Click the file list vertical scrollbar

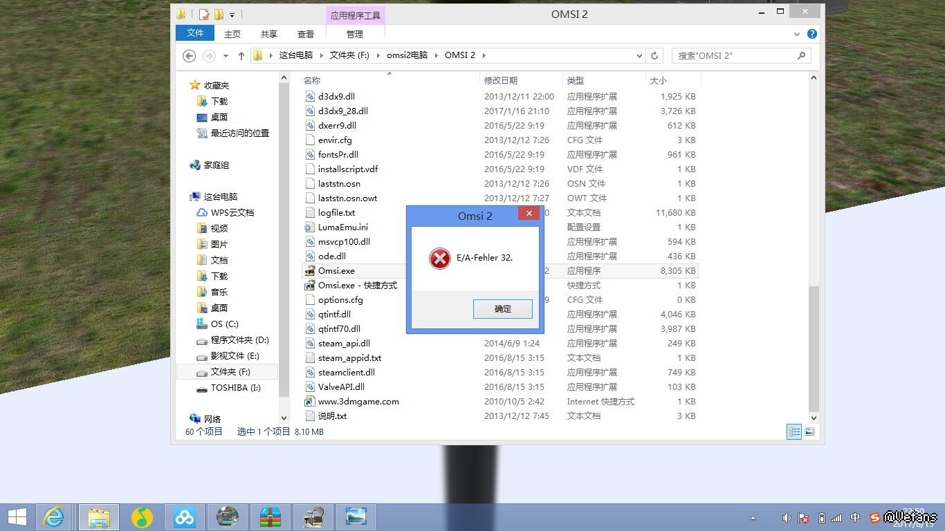click(x=814, y=348)
